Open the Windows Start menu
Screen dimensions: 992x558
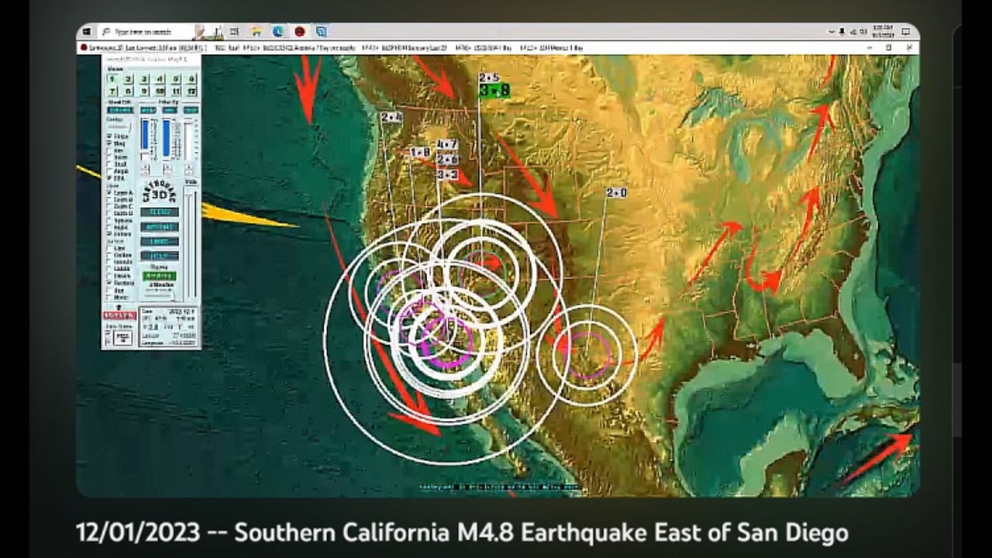click(x=87, y=32)
